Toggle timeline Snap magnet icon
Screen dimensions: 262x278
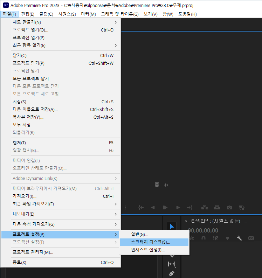point(204,238)
